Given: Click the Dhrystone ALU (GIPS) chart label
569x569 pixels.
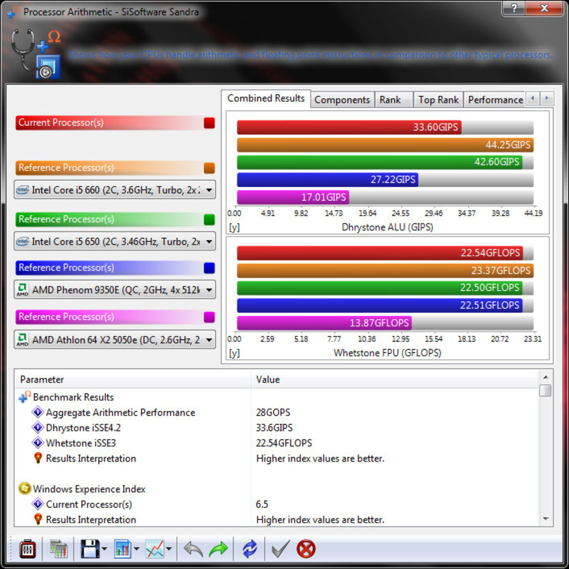Looking at the screenshot, I should tap(387, 227).
